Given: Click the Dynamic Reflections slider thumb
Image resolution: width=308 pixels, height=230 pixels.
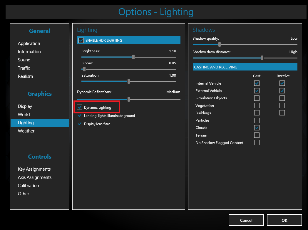Looking at the screenshot, I should (x=129, y=99).
